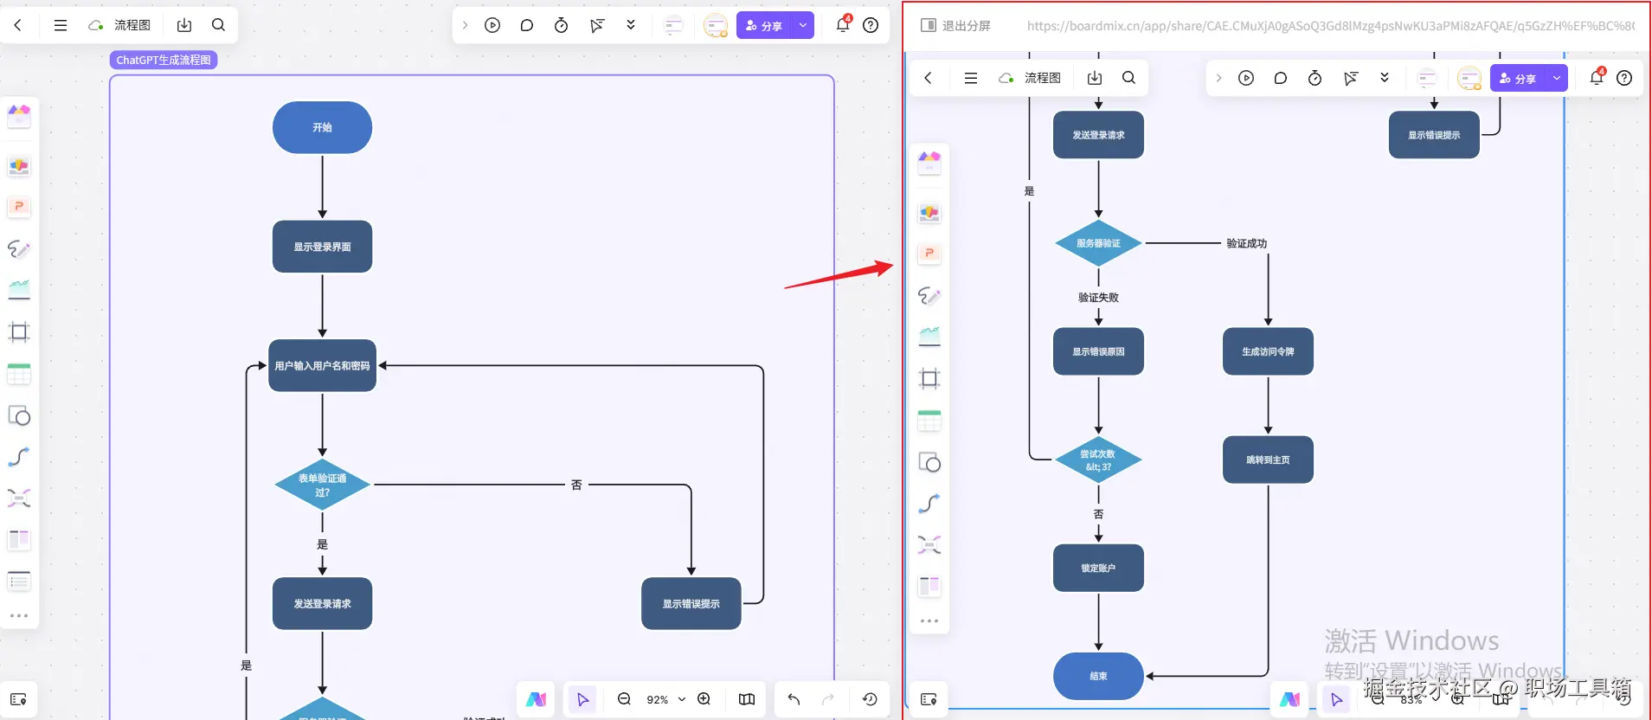The width and height of the screenshot is (1652, 720).
Task: Go back using right pane back arrow
Action: [929, 78]
